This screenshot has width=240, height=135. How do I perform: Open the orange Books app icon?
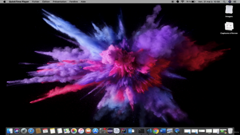point(88,131)
